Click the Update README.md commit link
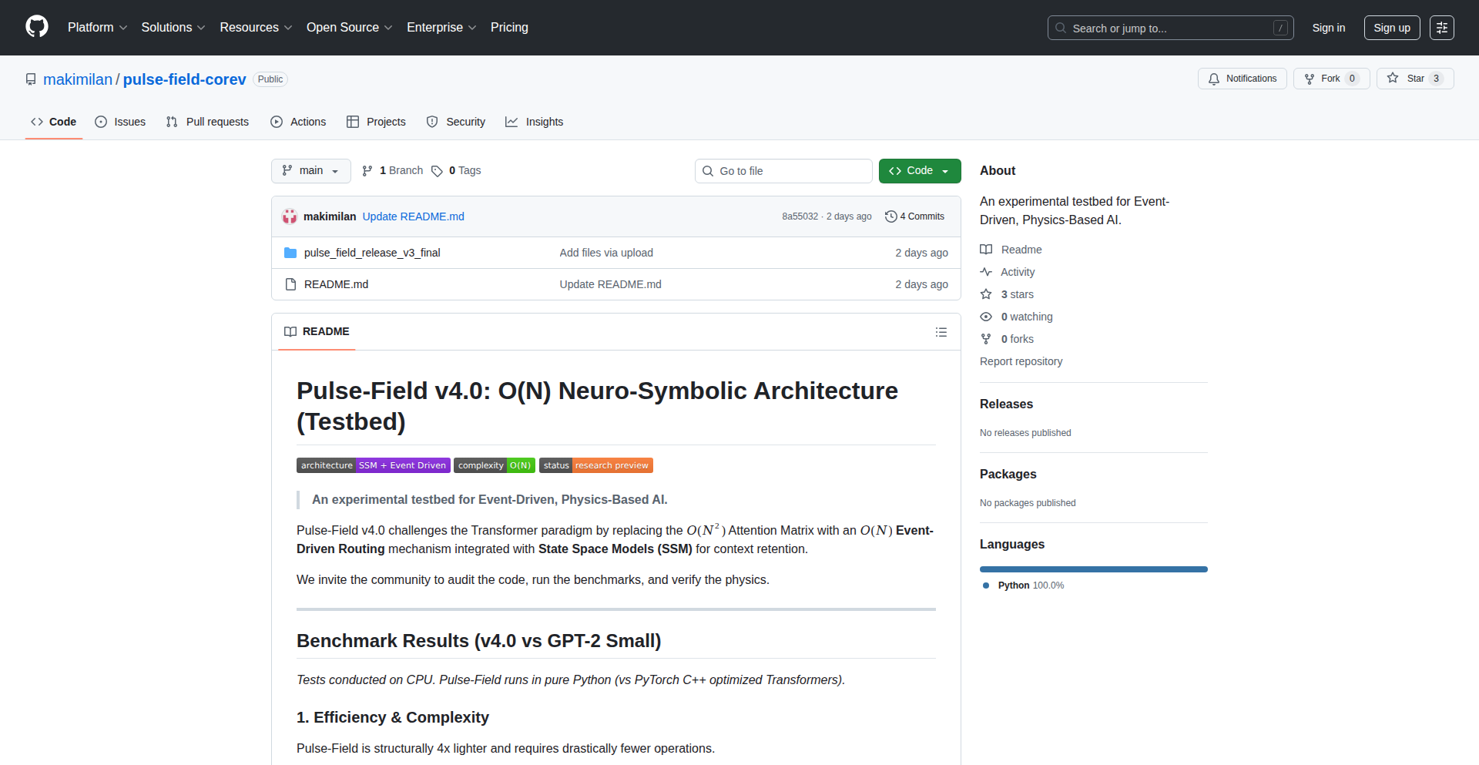 (x=413, y=216)
